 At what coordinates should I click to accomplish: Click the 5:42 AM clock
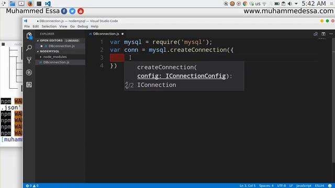314,4
